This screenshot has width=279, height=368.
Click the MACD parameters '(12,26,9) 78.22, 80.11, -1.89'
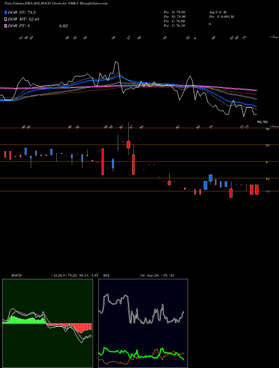click(x=74, y=275)
